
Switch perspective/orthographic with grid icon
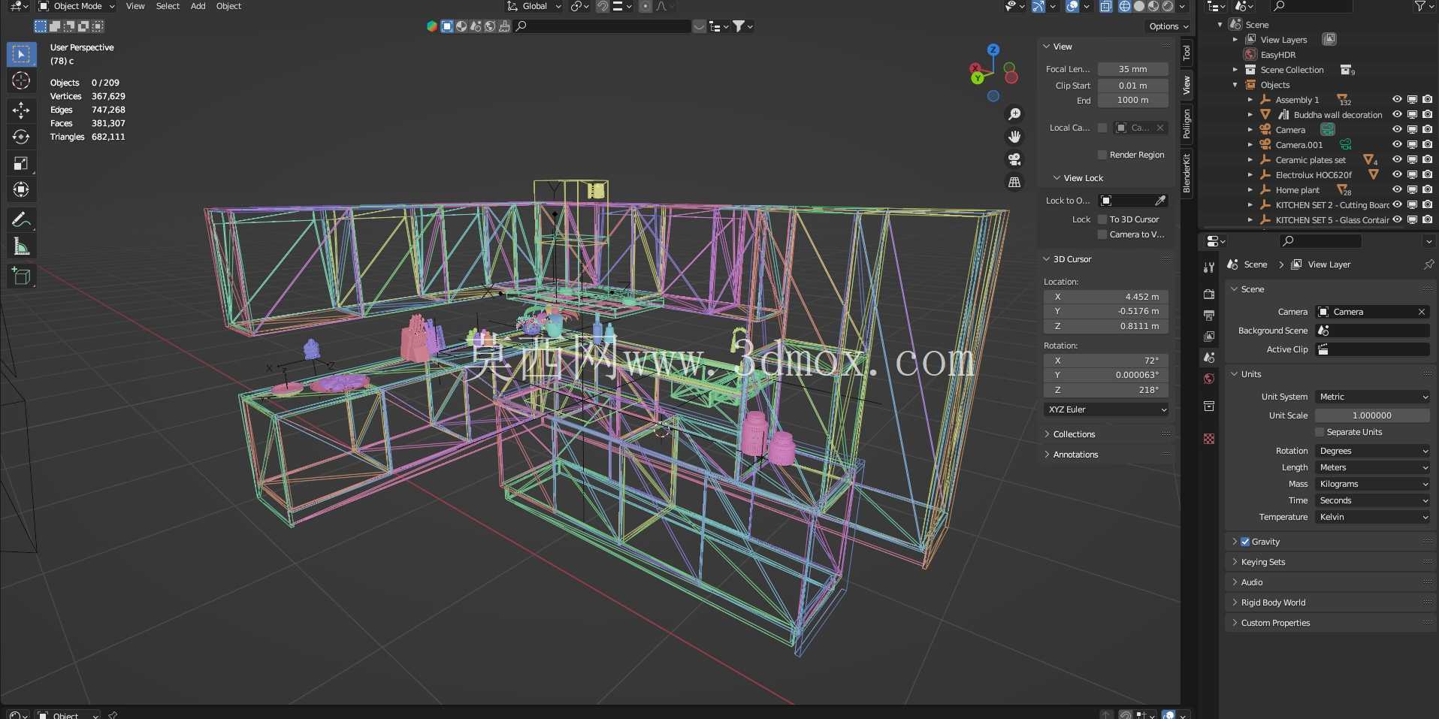(1014, 182)
